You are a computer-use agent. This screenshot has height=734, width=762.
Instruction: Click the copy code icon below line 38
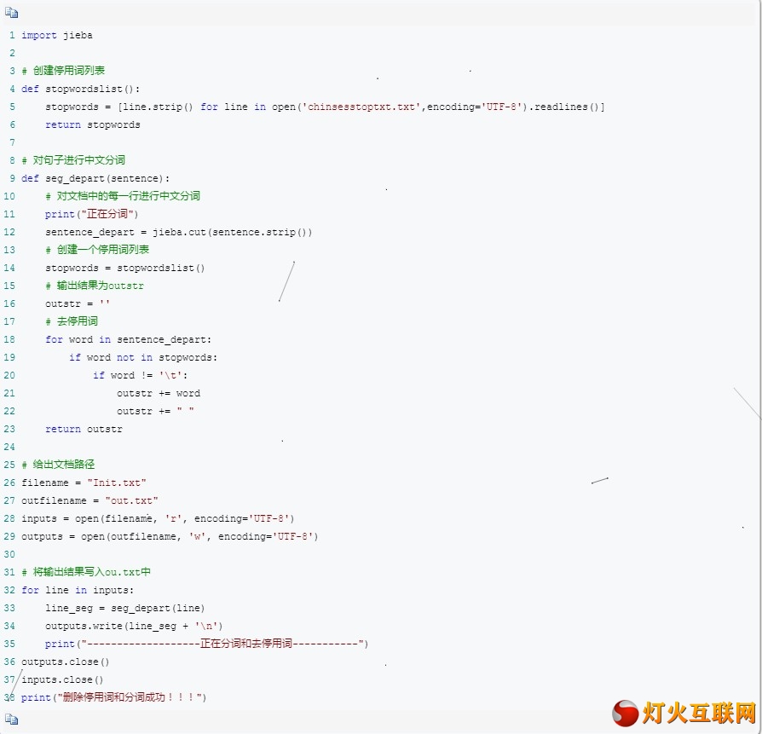point(11,719)
